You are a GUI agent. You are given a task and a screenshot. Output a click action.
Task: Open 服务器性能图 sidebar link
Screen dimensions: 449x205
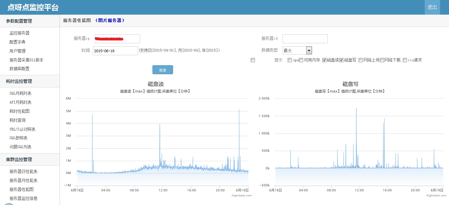click(21, 190)
